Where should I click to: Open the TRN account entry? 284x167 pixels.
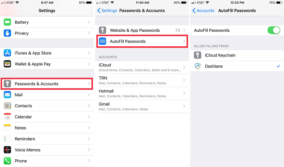click(x=140, y=80)
